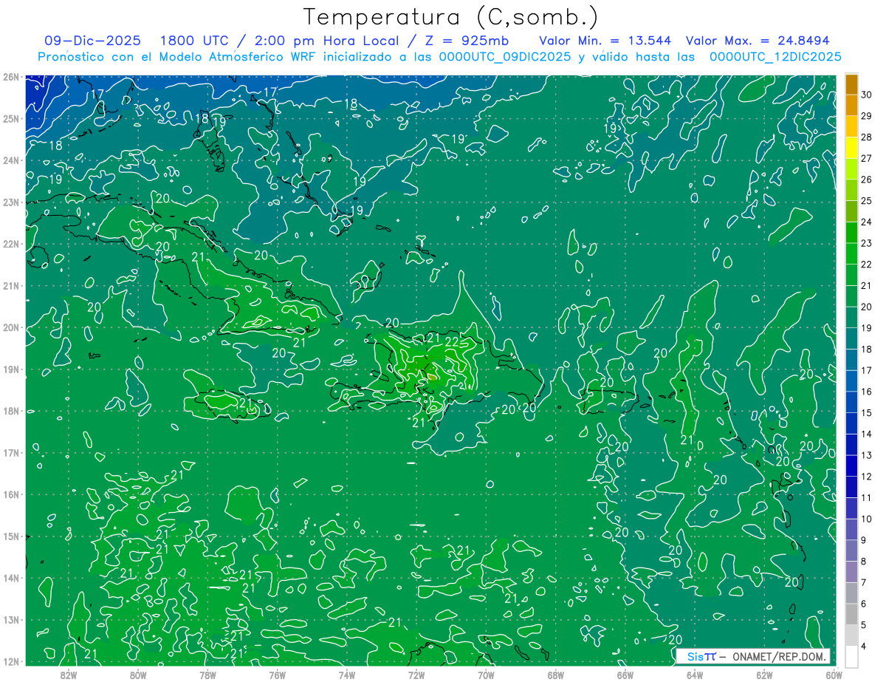
Task: Click the 21N latitude axis label
Action: tap(11, 285)
